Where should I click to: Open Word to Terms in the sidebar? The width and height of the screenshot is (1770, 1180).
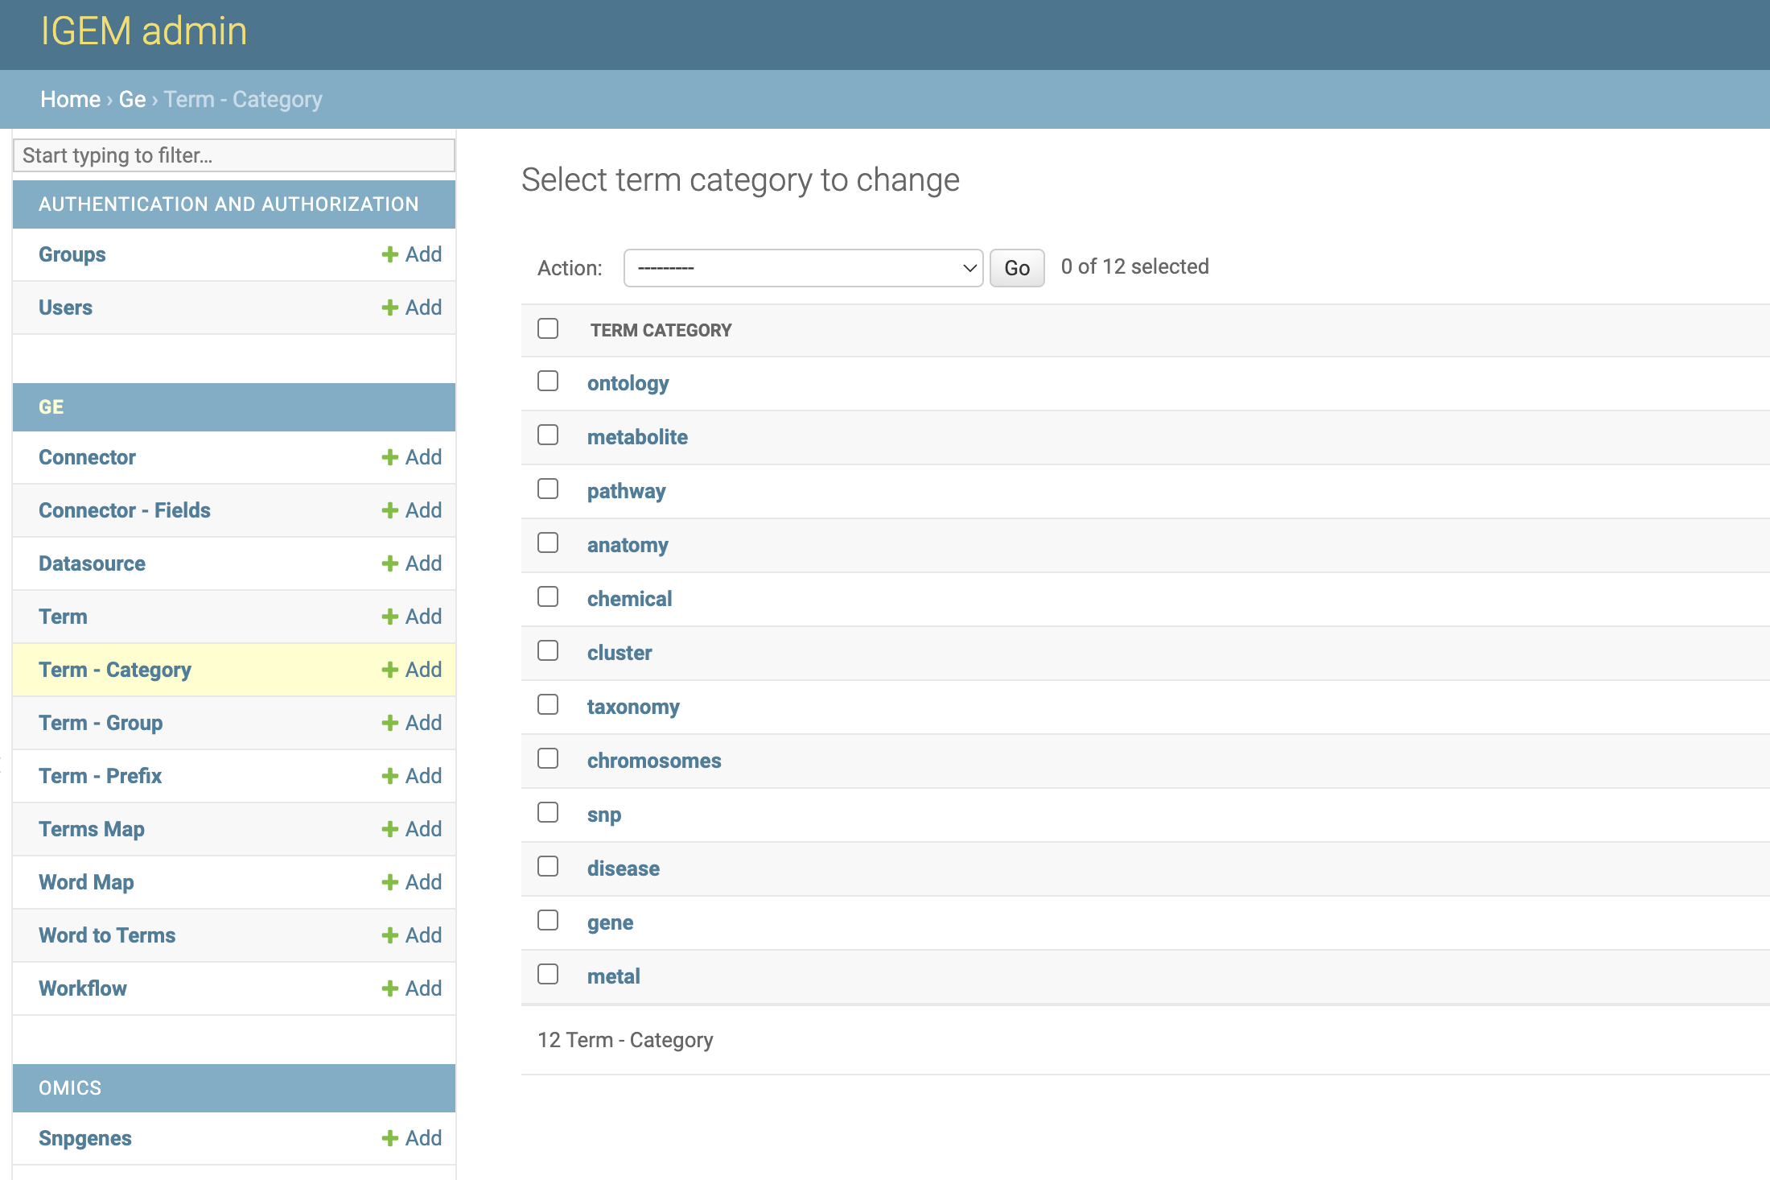[107, 935]
